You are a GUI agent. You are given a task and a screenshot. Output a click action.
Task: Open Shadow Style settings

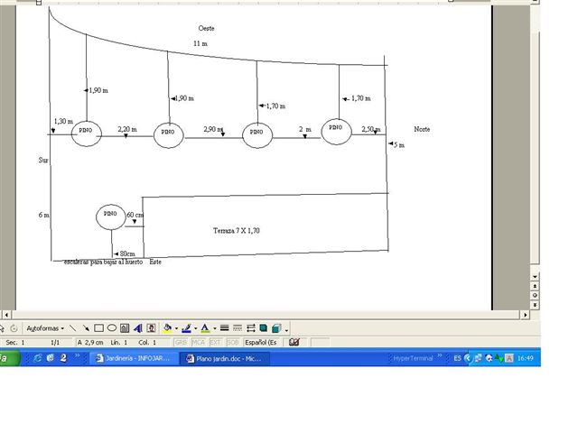click(263, 328)
